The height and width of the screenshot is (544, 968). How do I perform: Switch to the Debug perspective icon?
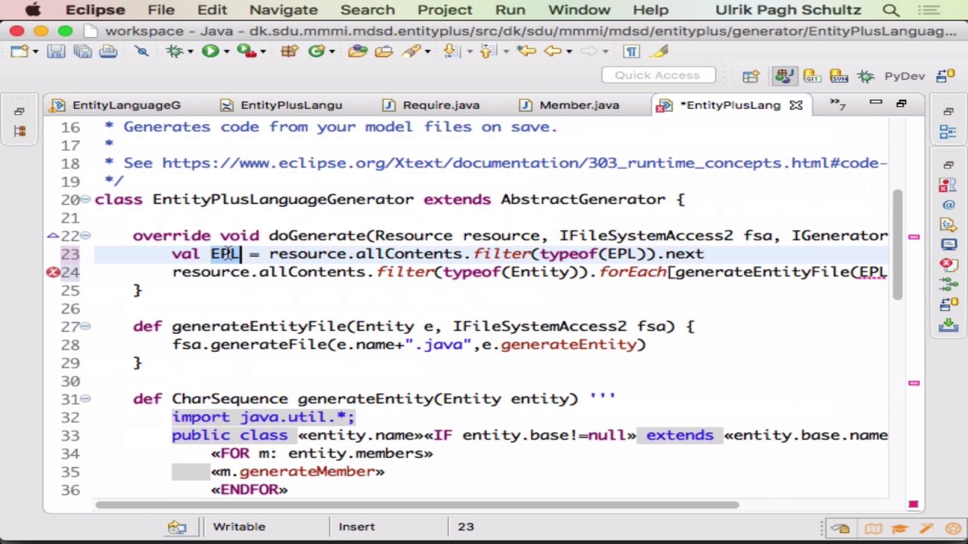coord(866,76)
